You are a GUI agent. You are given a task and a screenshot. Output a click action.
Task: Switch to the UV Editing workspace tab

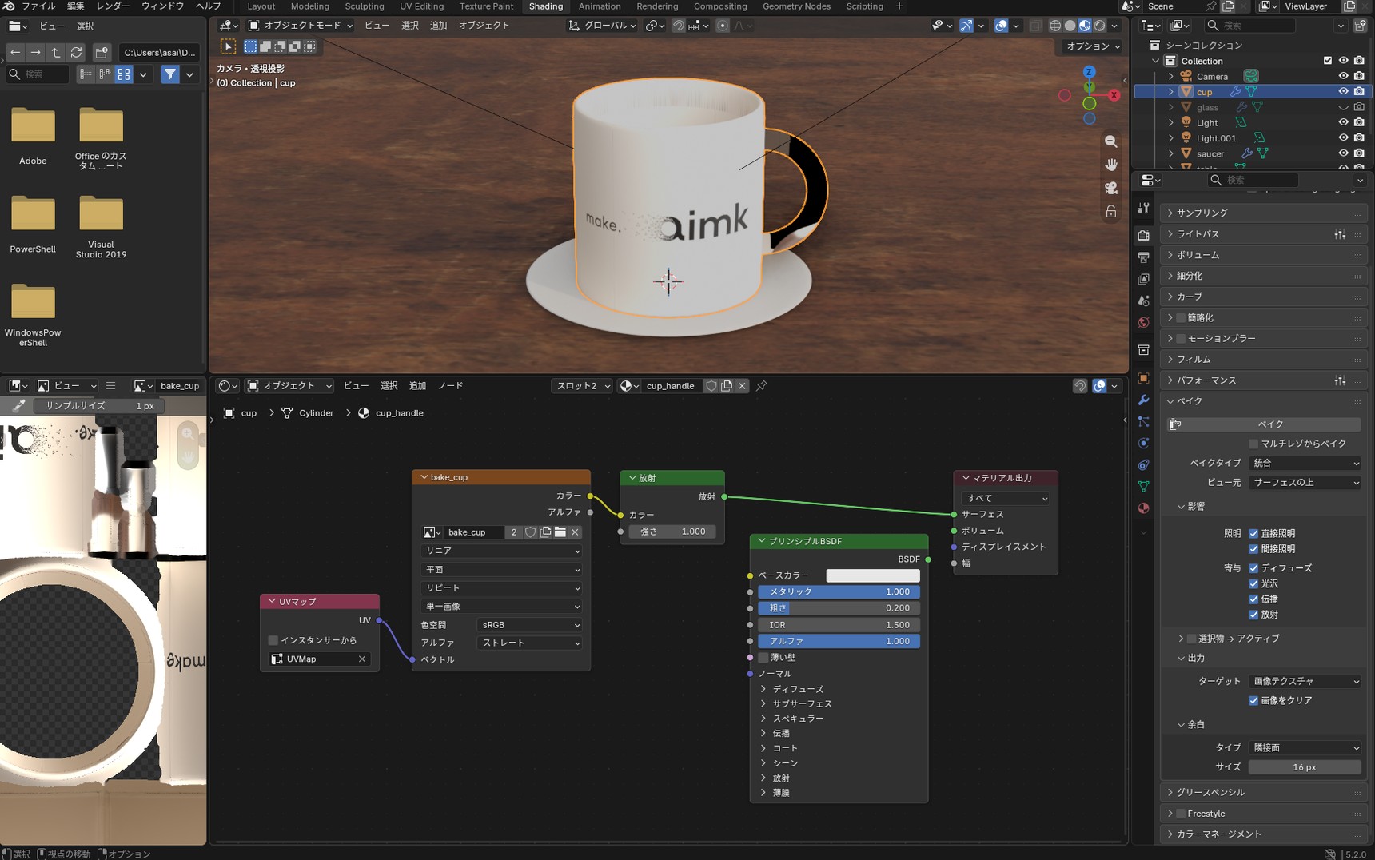point(422,6)
